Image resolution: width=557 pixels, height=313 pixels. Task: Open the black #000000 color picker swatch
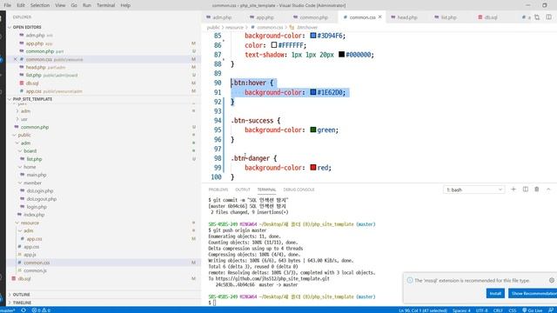tap(341, 54)
